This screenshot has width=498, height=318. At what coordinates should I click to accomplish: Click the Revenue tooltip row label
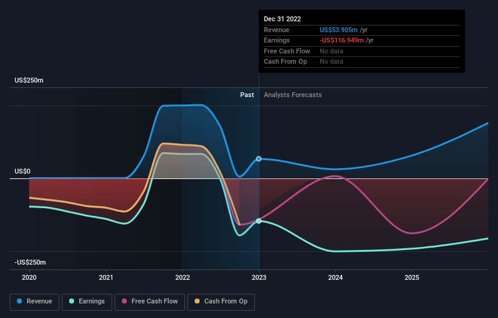coord(277,30)
